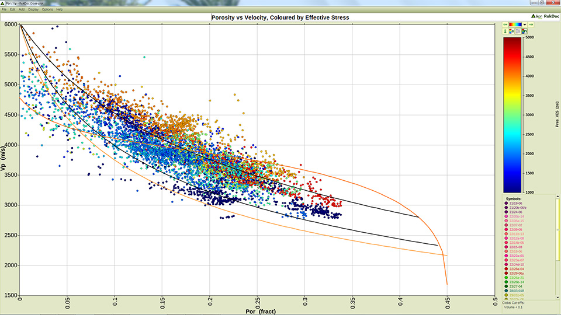The width and height of the screenshot is (561, 315).
Task: Close the RokDoc Cross-plot window
Action: tap(553, 2)
